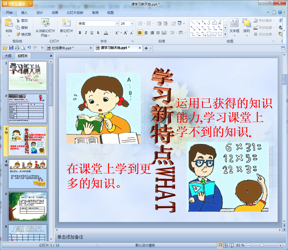Viewport: 288px width, 250px height.
Task: Click the Cut (剪切) scissors icon
Action: pos(18,21)
